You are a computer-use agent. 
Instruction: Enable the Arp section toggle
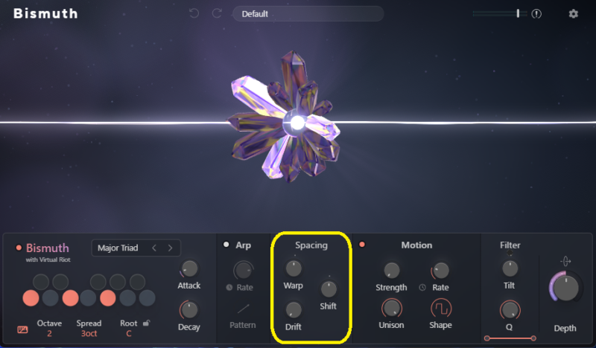226,245
